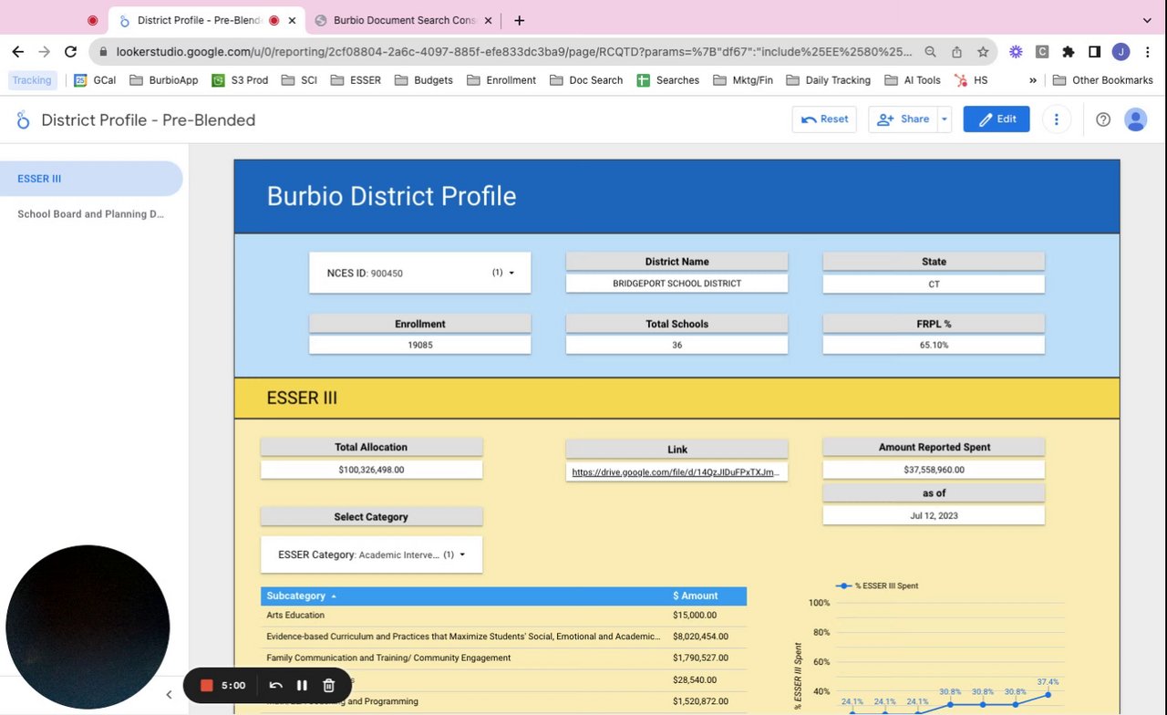Collapse the page navigation panel
Screen dimensions: 1167x715
click(169, 695)
